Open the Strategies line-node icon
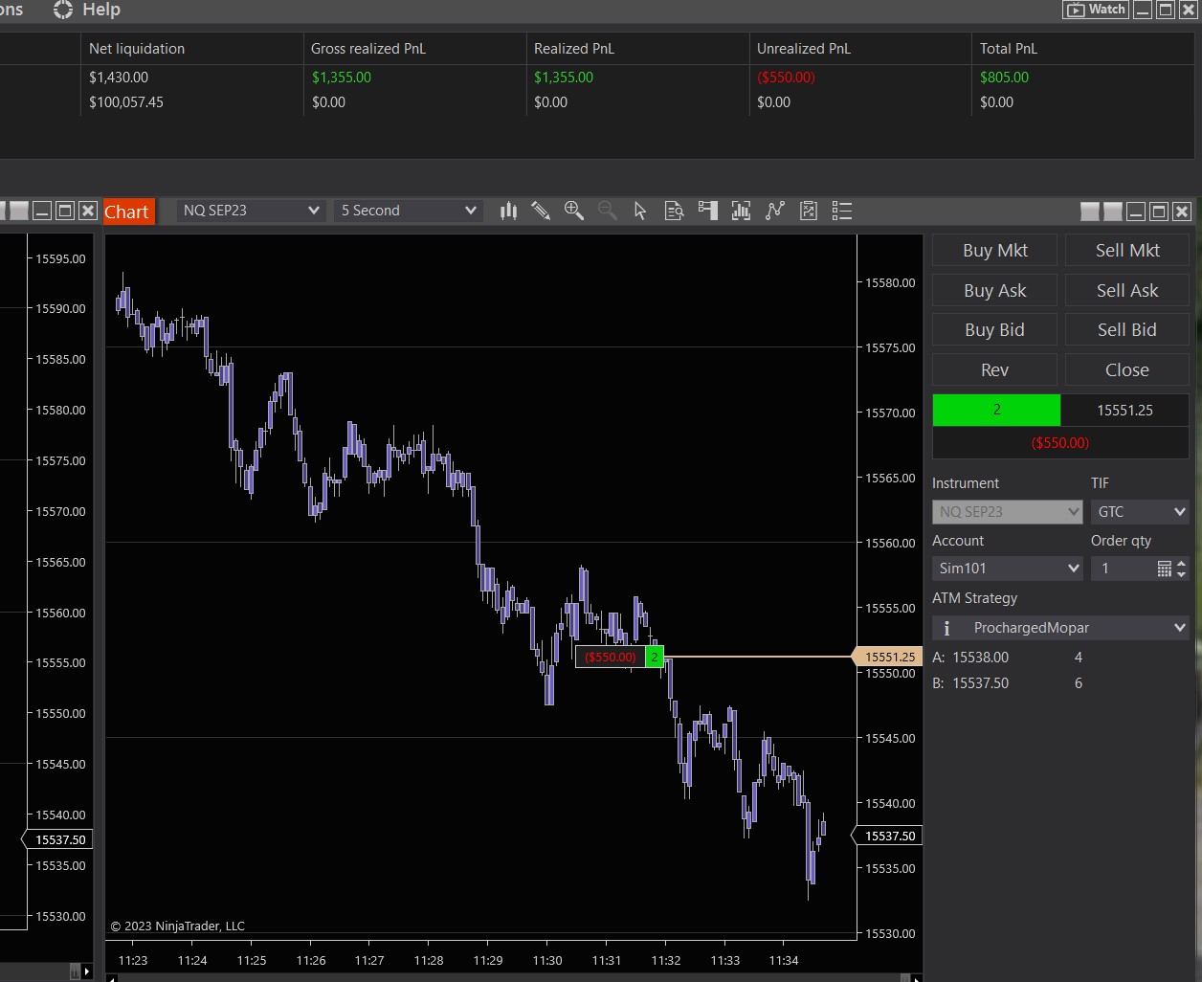Screen dimensions: 1202x982 tap(775, 211)
